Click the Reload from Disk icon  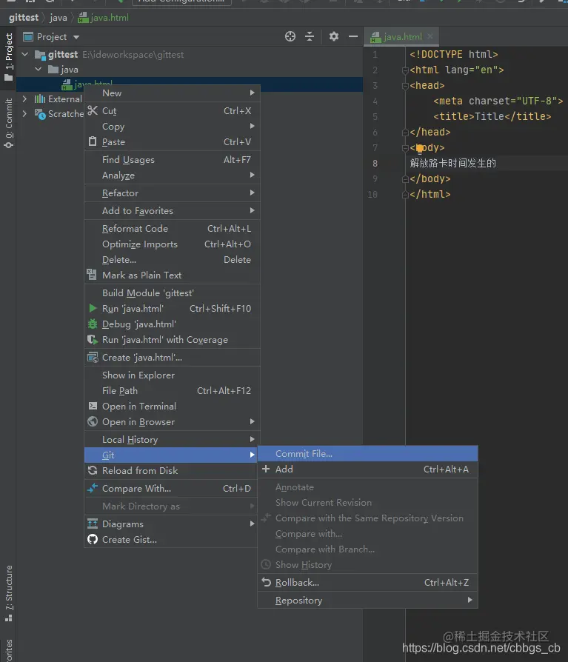click(93, 470)
